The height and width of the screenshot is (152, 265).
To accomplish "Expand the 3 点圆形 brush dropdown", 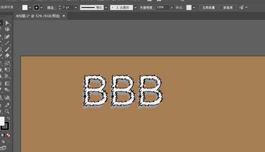I will pos(135,7).
